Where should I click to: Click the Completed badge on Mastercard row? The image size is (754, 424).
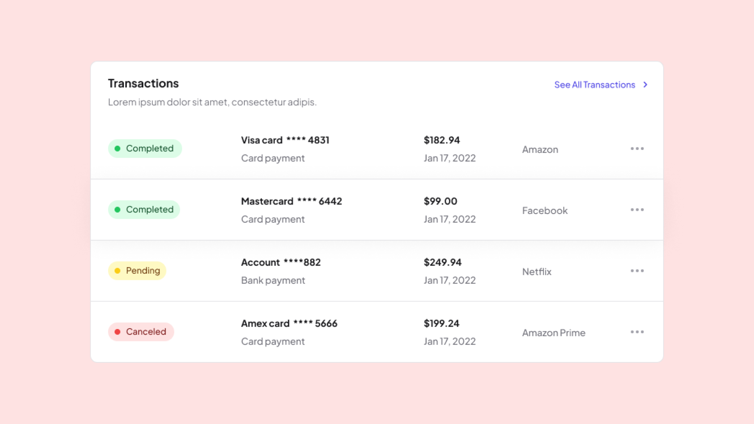144,210
